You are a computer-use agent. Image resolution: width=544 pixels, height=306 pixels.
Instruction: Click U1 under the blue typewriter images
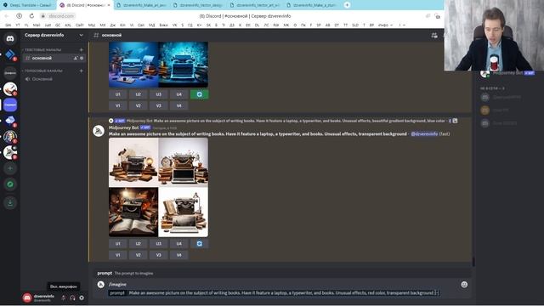click(x=118, y=94)
